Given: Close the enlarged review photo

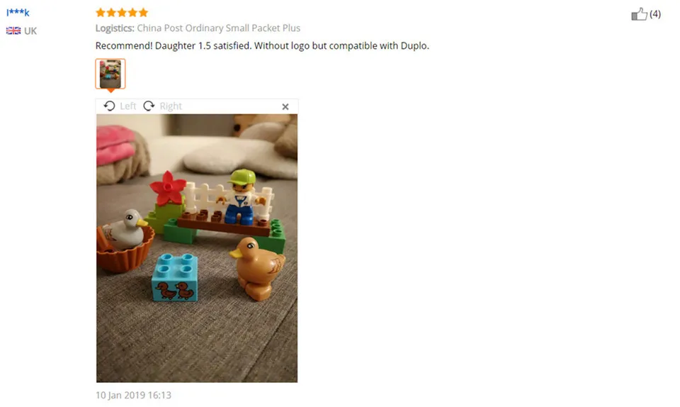Looking at the screenshot, I should coord(285,107).
